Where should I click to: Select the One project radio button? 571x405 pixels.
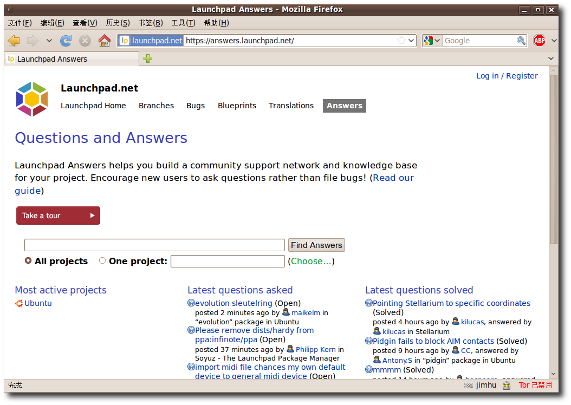coord(102,260)
